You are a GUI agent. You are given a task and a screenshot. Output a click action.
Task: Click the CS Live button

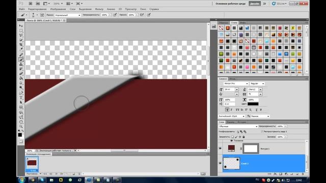[x=279, y=4]
